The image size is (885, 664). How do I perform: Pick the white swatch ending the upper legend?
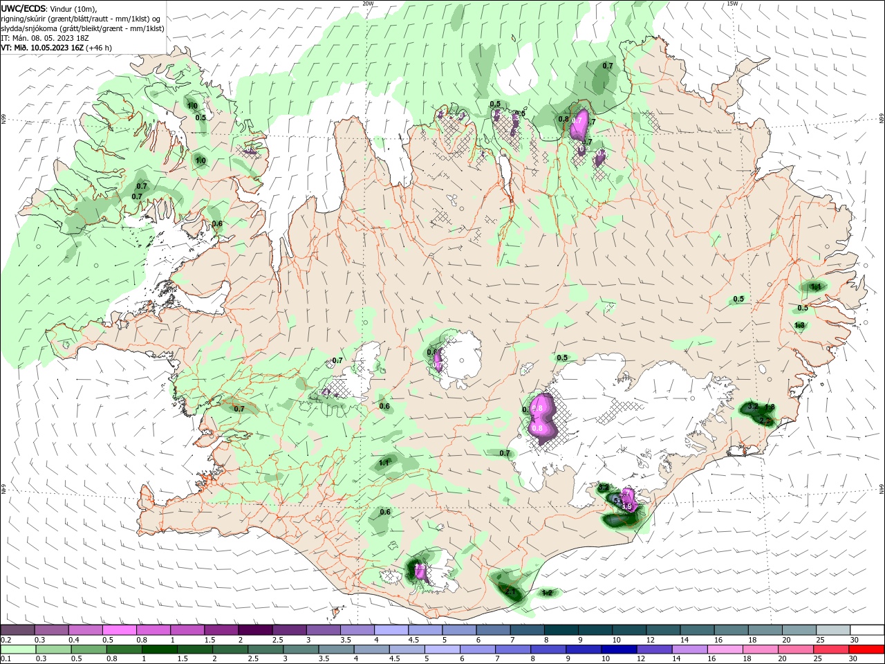pos(867,630)
